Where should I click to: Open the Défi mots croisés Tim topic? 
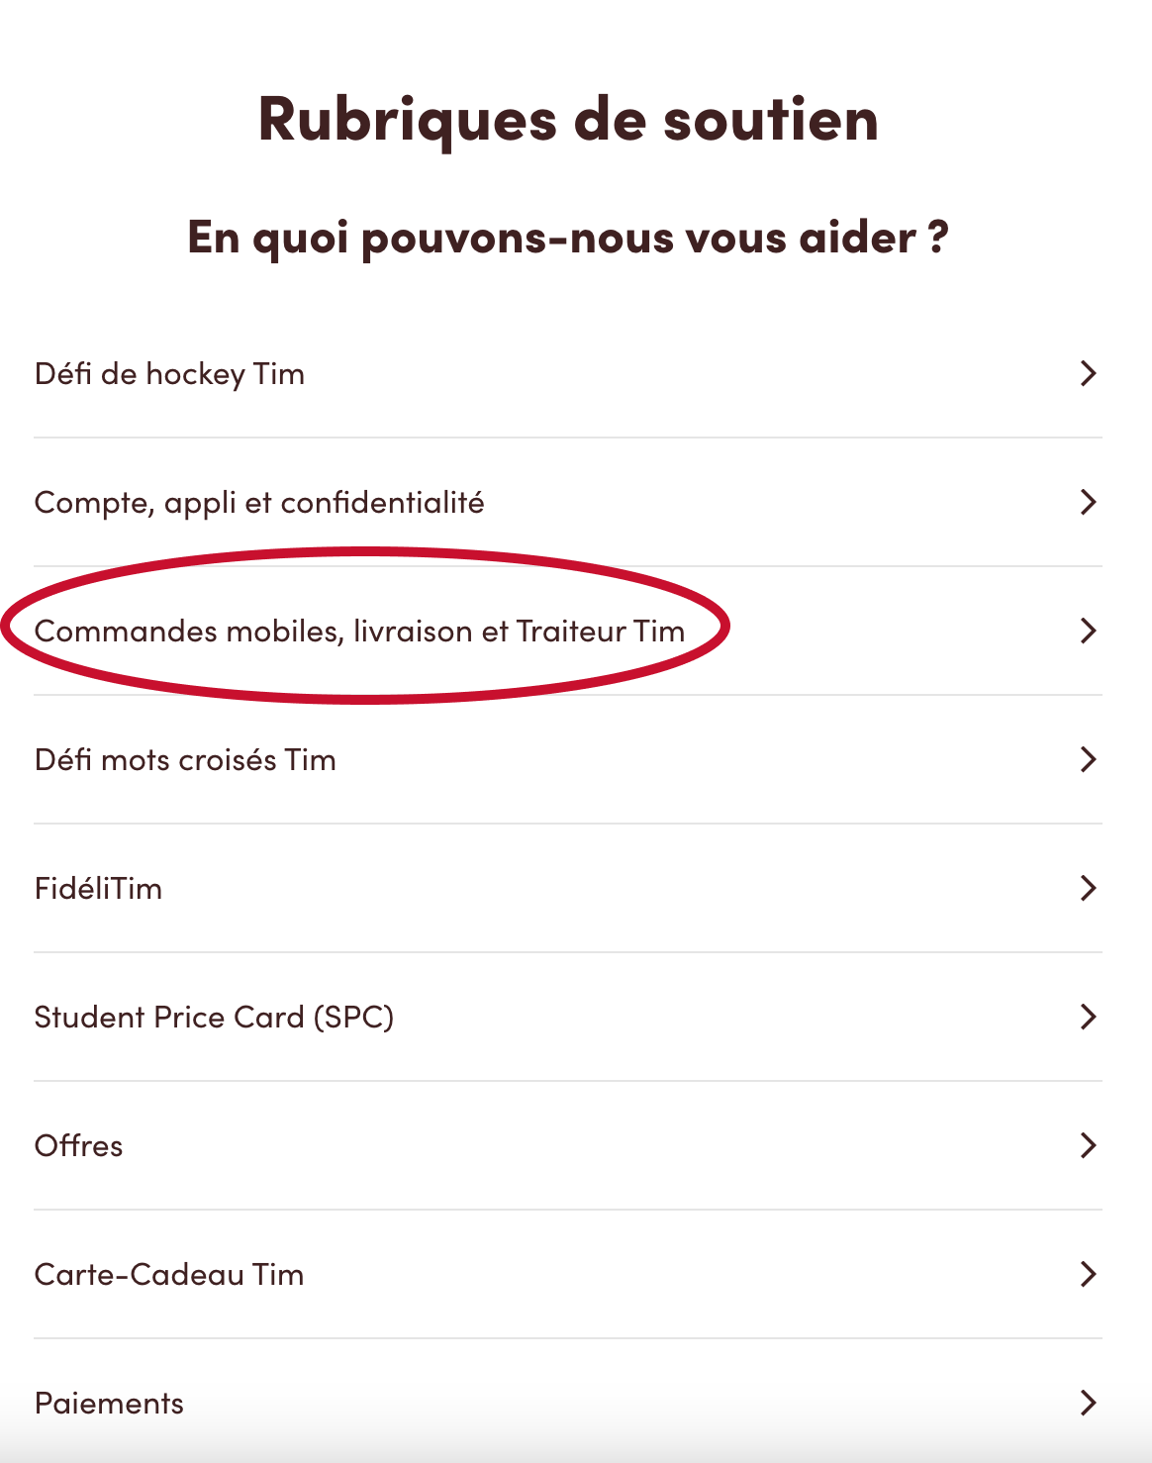[185, 760]
